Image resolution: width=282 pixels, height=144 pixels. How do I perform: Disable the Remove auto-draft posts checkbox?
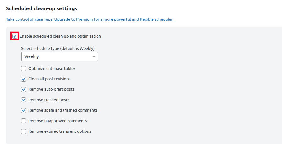tap(24, 89)
